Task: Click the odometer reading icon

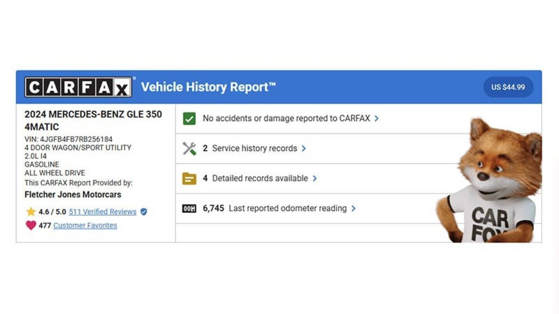Action: point(189,208)
